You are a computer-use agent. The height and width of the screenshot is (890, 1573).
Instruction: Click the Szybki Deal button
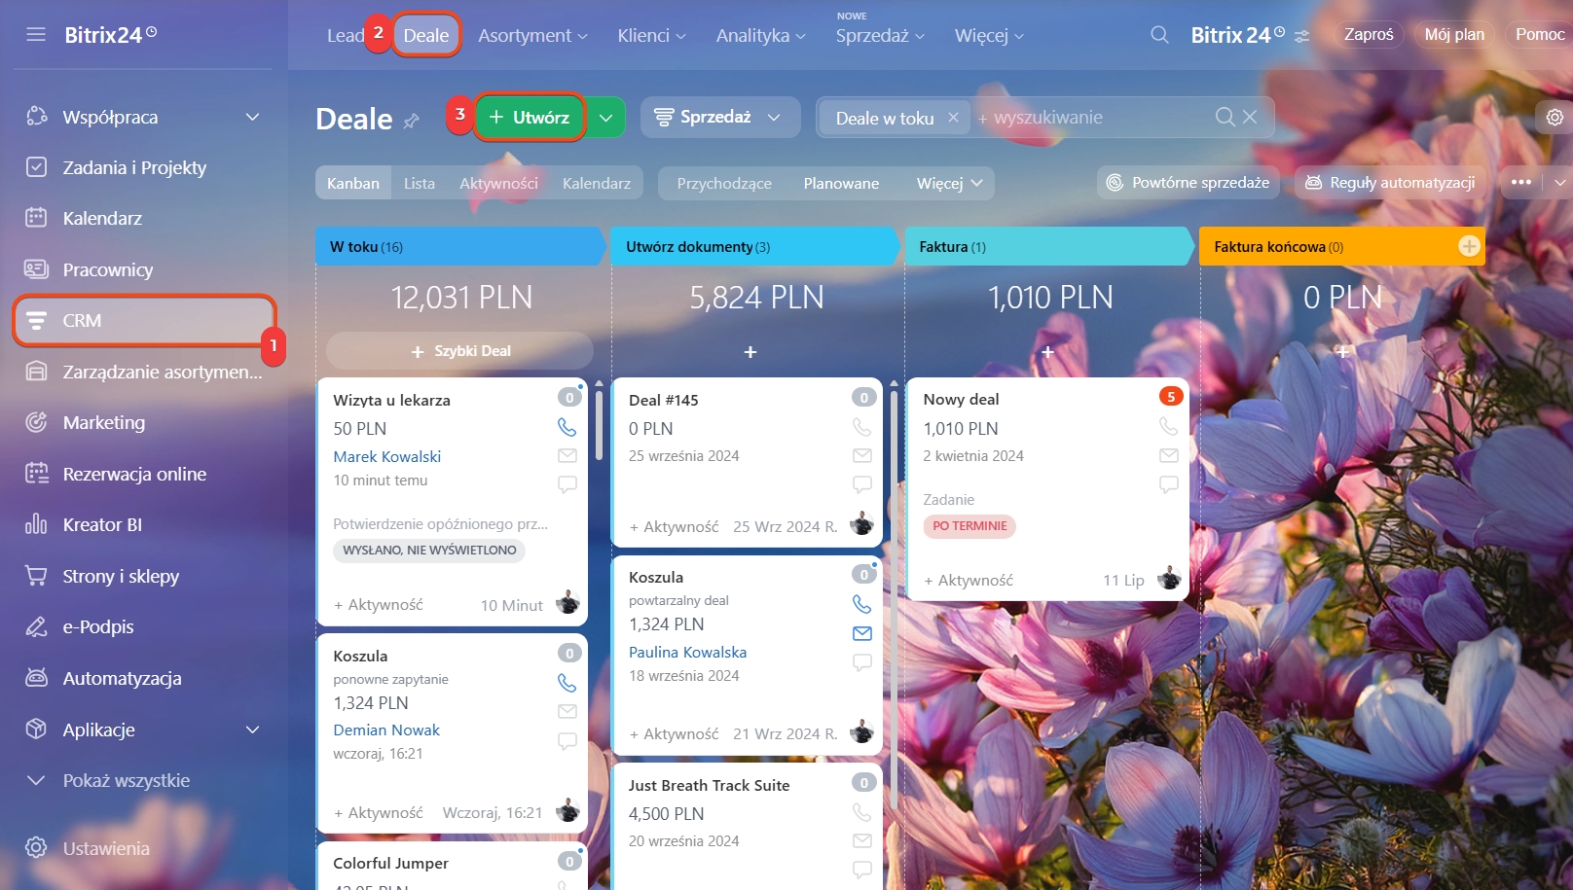coord(459,350)
